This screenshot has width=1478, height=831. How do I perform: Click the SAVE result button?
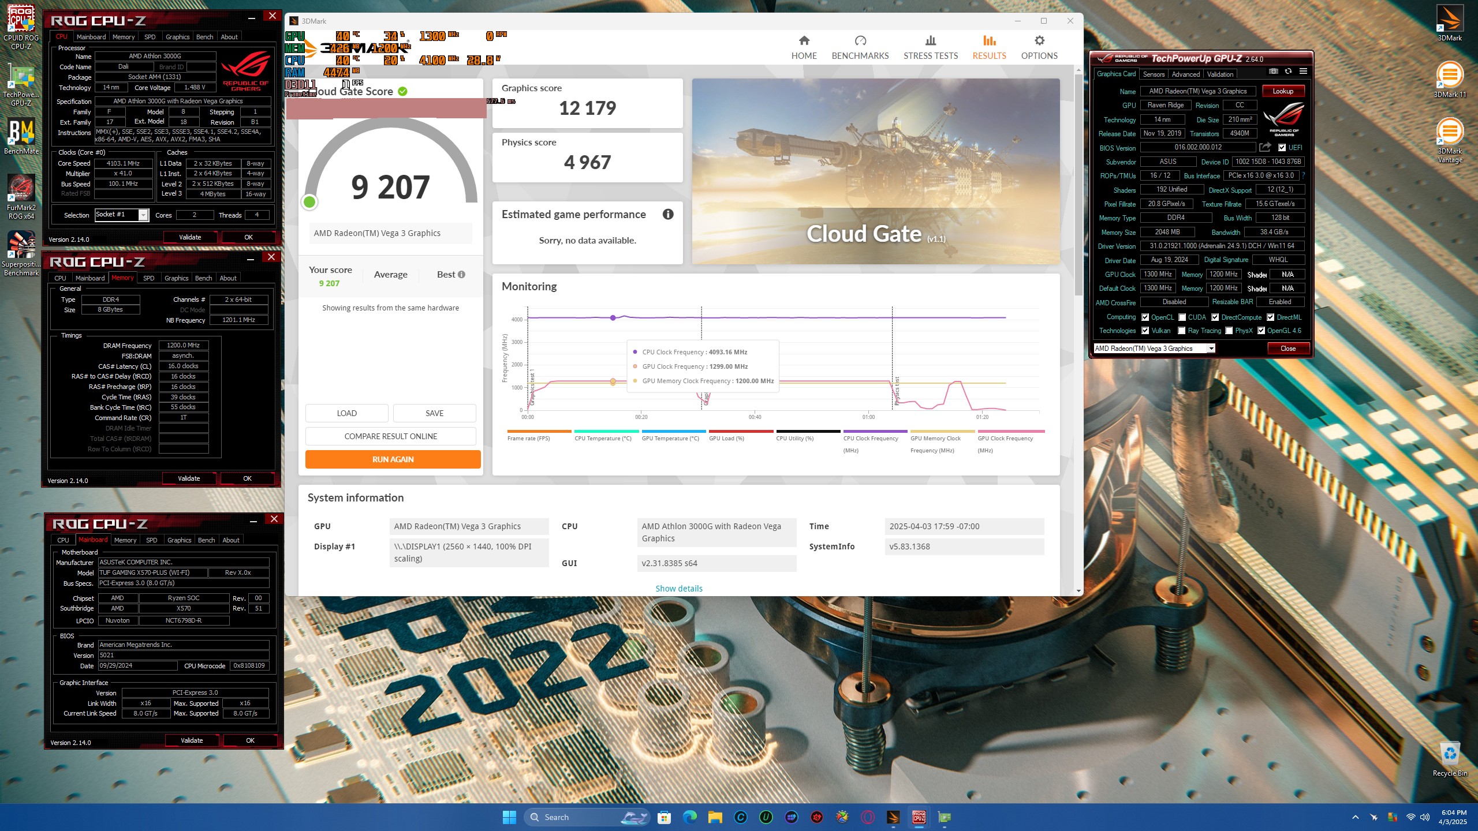click(x=434, y=413)
